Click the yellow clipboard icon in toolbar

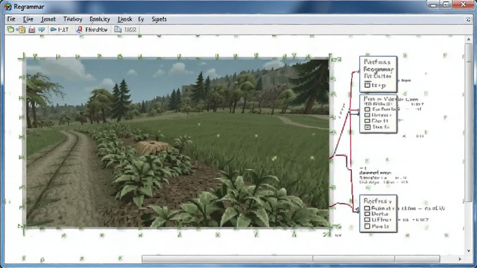(x=22, y=29)
